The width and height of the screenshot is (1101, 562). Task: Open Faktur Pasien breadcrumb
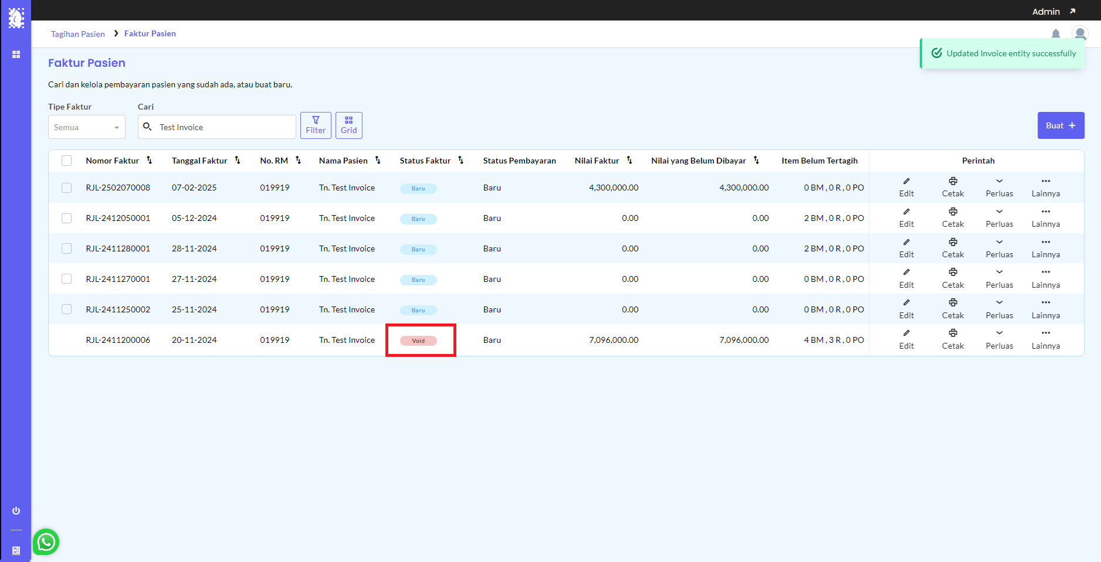150,33
